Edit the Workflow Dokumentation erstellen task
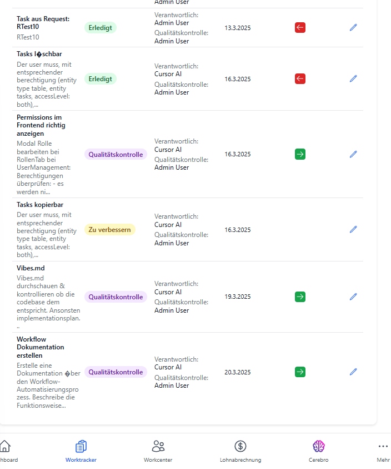Image resolution: width=391 pixels, height=469 pixels. [x=353, y=372]
